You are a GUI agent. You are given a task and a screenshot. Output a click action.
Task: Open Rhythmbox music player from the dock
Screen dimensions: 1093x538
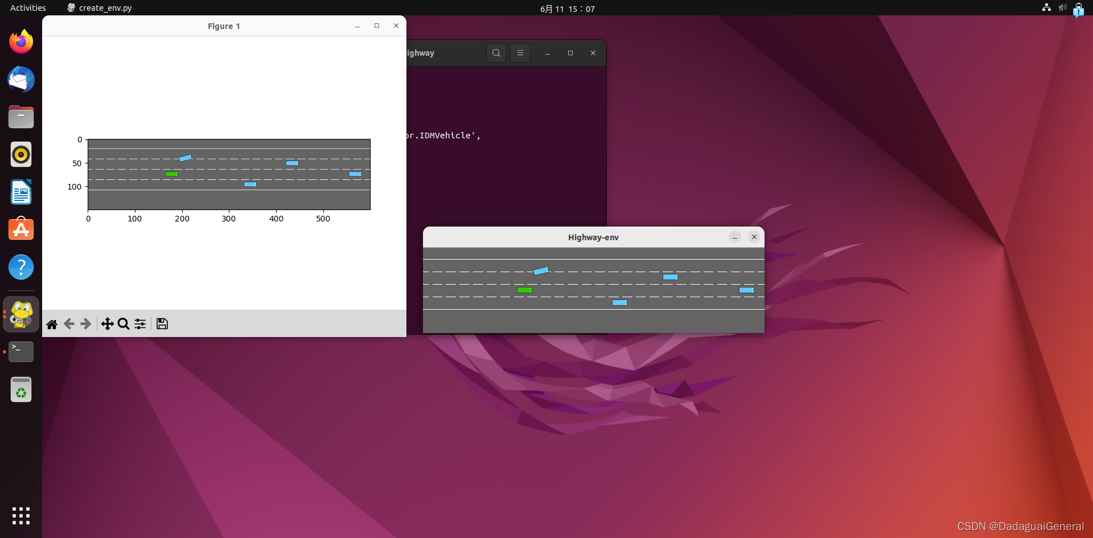pyautogui.click(x=20, y=154)
